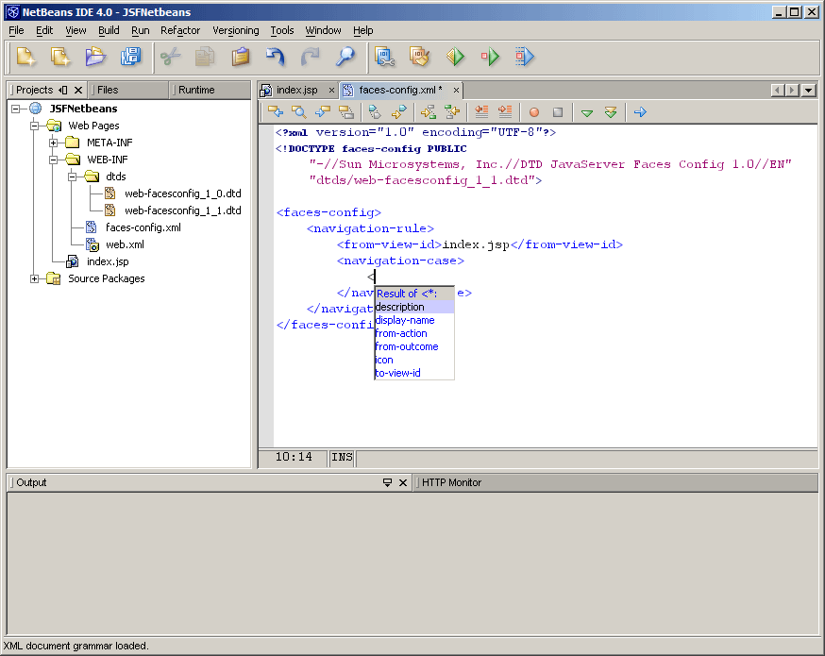The height and width of the screenshot is (656, 825).
Task: Open the Refactor menu
Action: tap(179, 30)
